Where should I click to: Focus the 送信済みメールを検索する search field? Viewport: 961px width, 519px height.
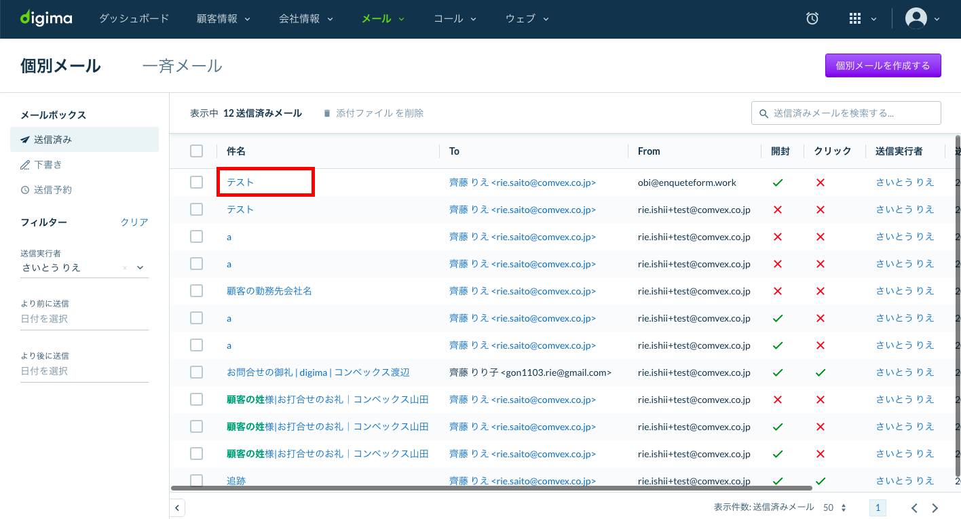point(846,113)
